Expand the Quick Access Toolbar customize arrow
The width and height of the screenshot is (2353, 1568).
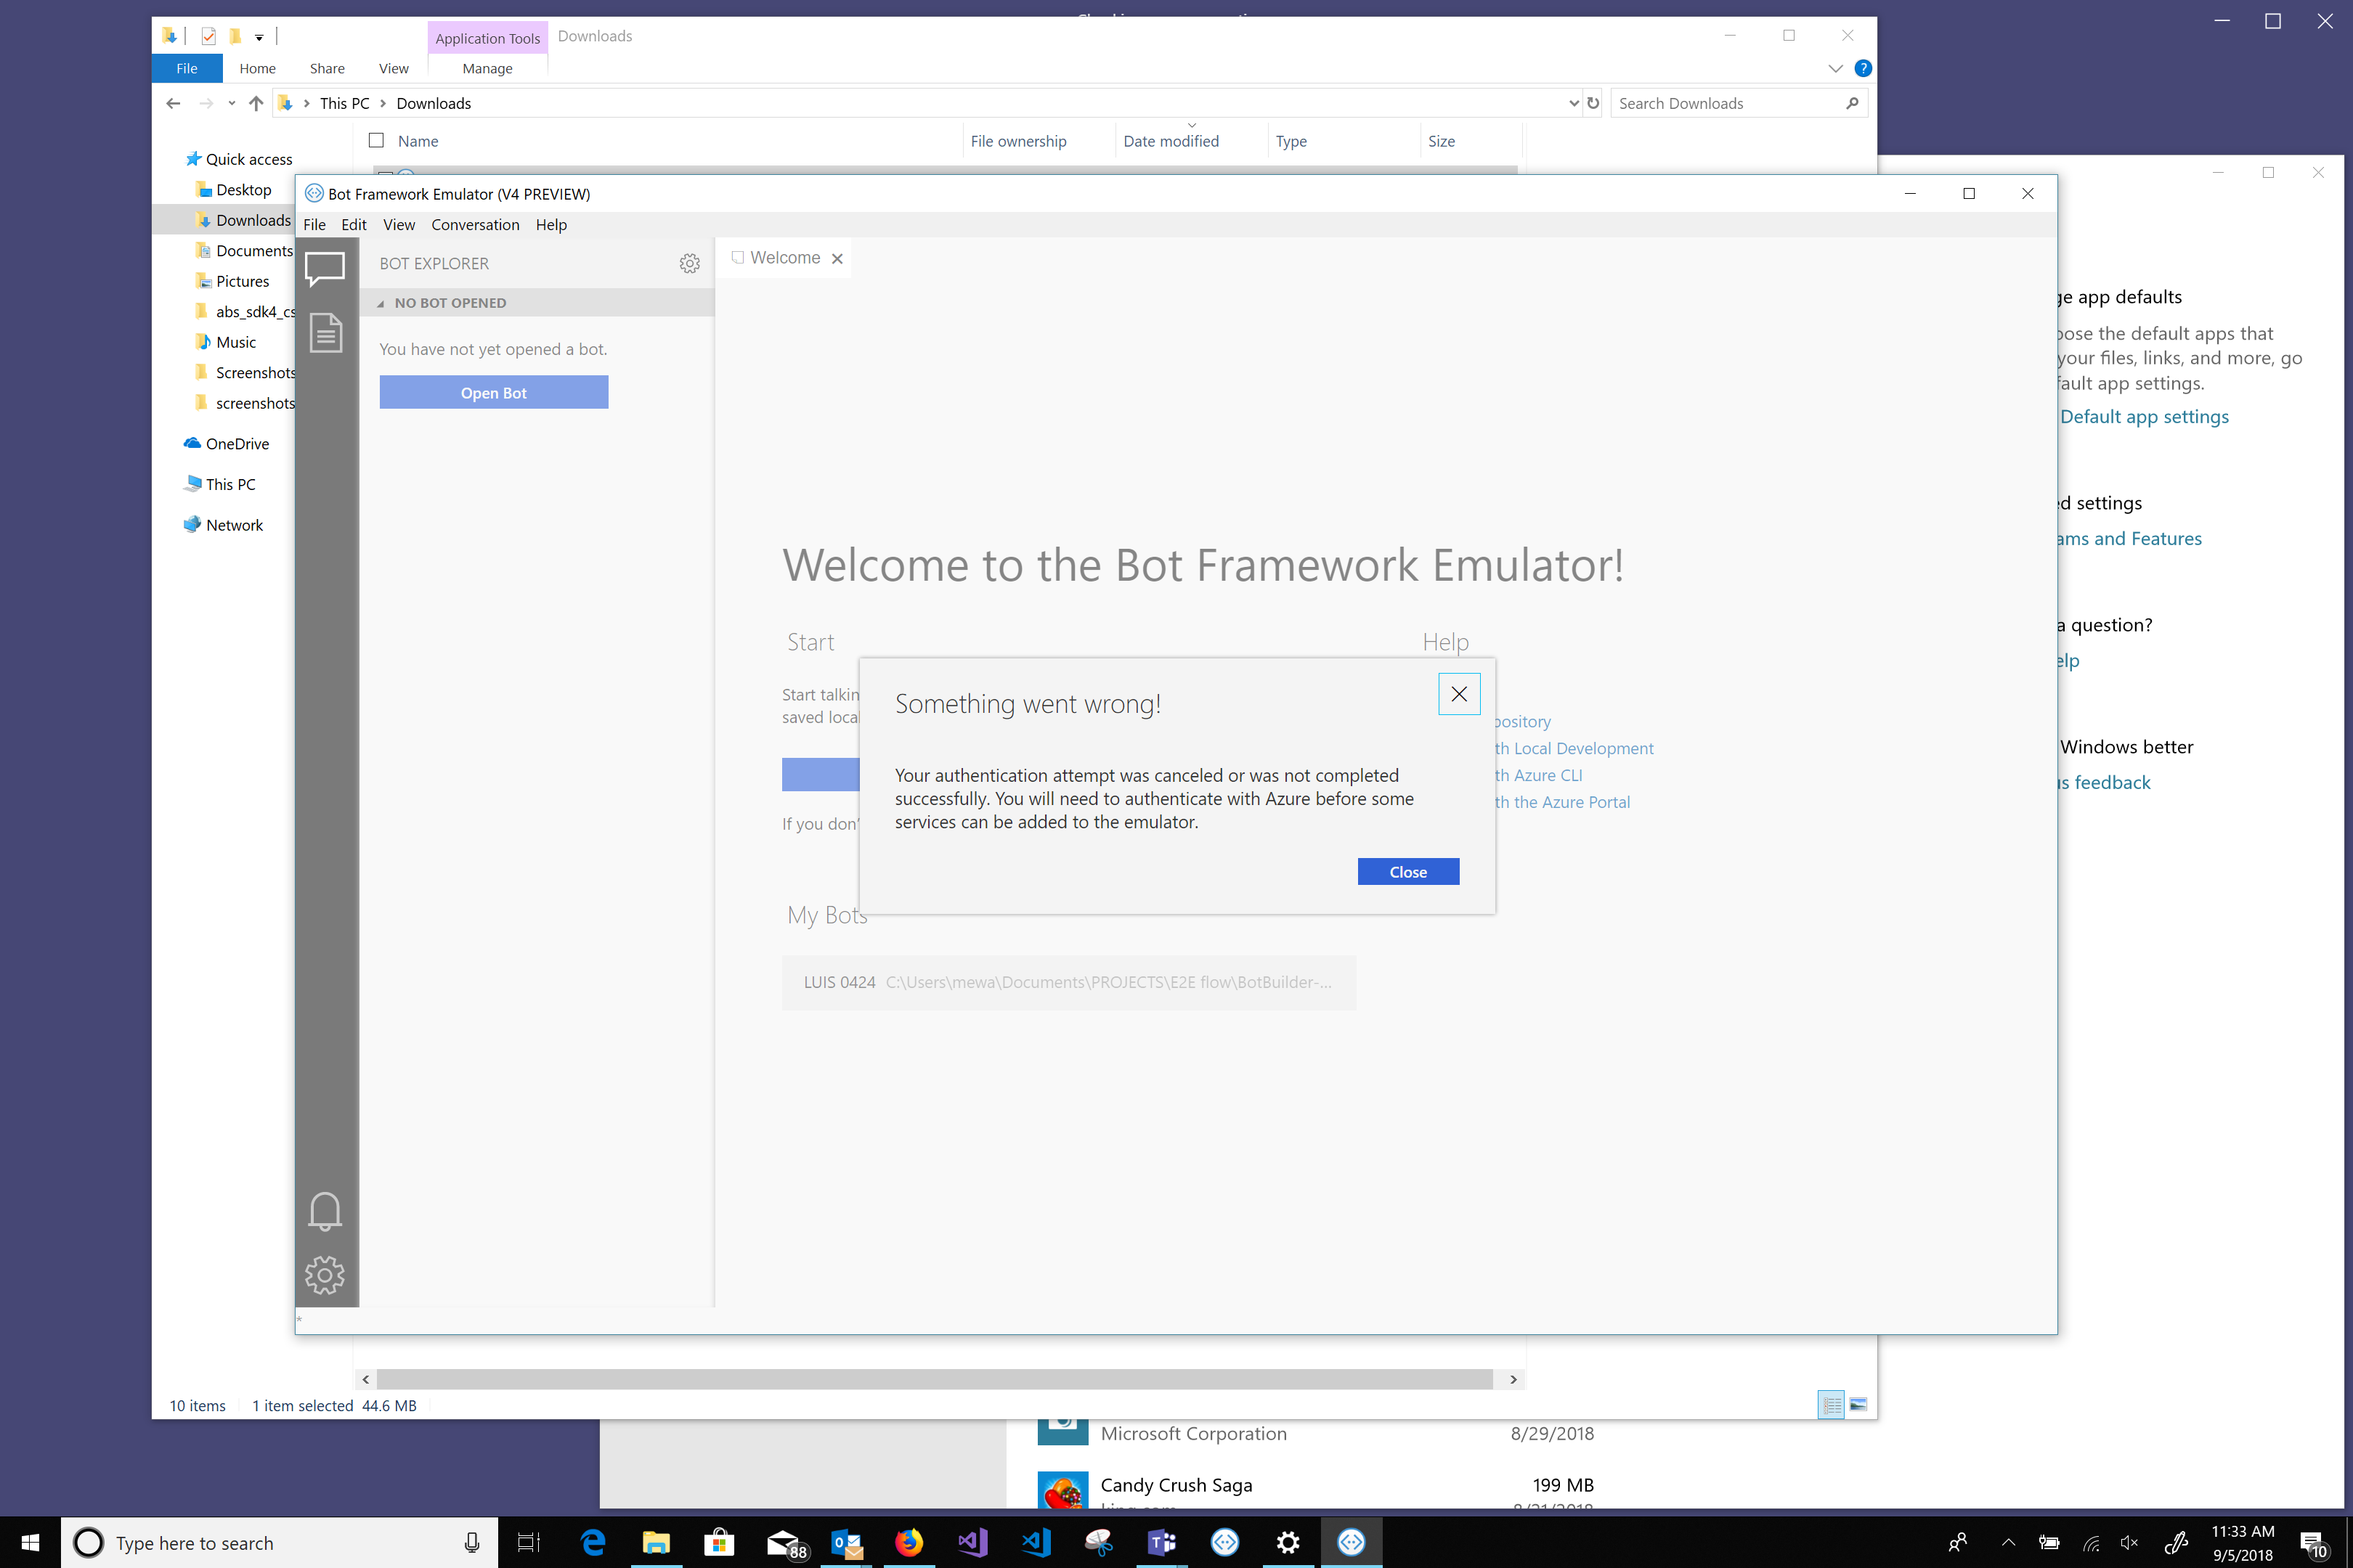pos(258,36)
